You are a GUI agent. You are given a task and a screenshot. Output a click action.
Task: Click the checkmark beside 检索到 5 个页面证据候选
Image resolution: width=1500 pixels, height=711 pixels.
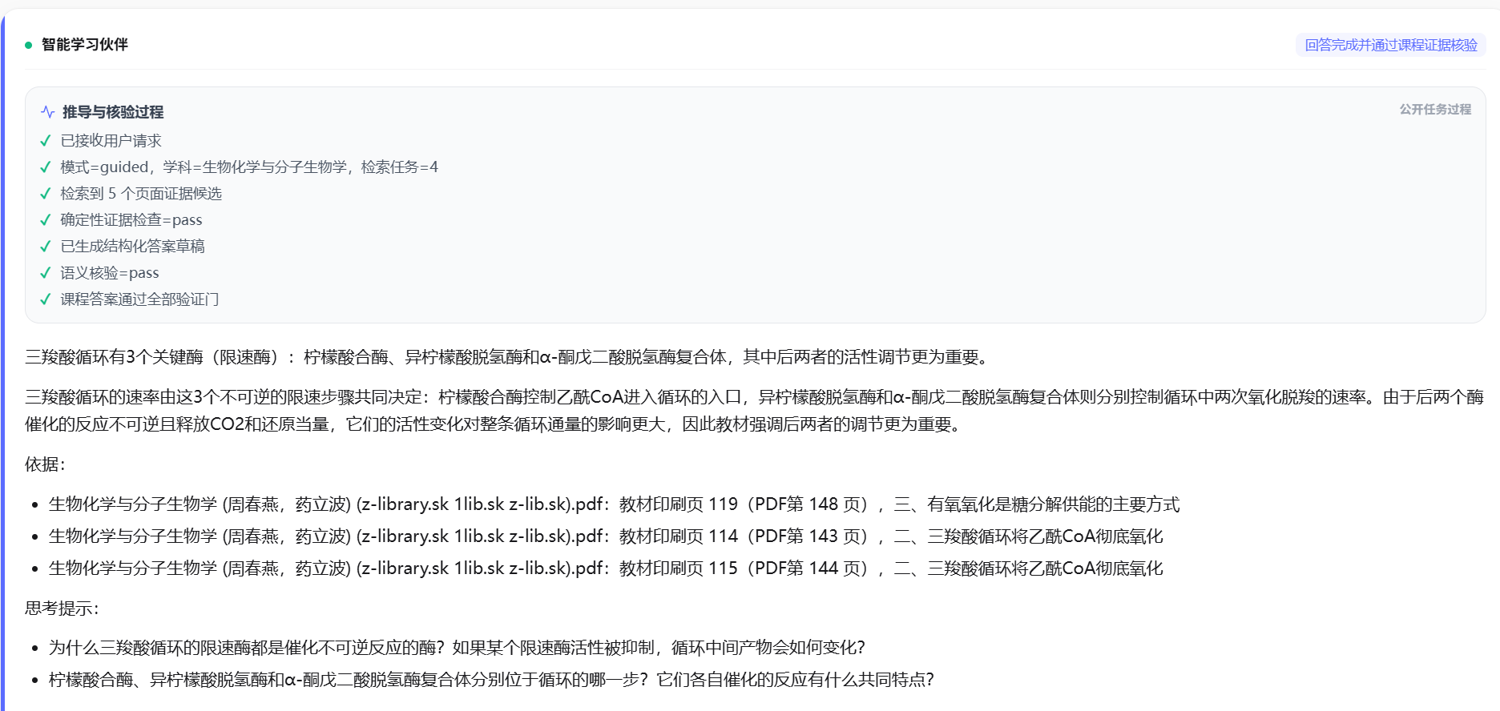point(46,194)
